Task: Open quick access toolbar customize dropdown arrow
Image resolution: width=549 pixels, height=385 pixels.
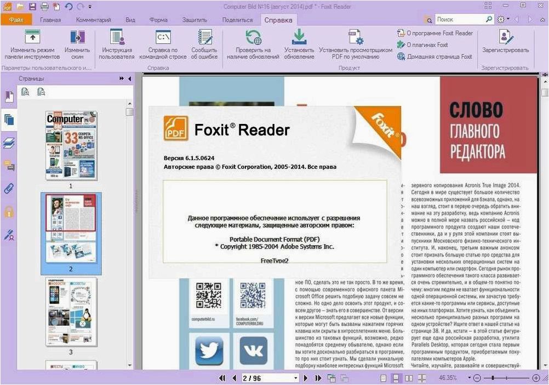Action: pos(90,7)
